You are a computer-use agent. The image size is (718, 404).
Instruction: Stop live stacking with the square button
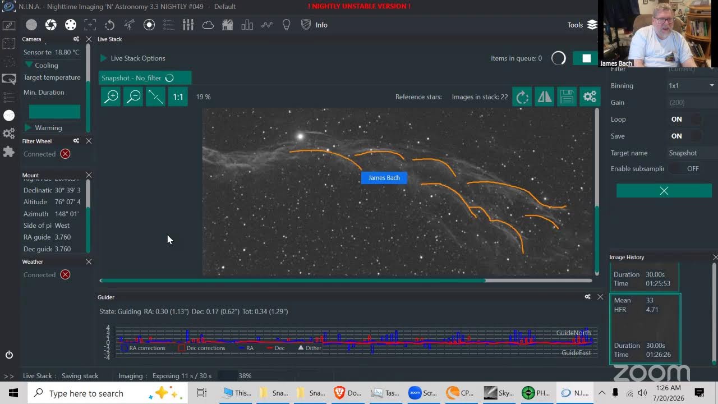[586, 58]
